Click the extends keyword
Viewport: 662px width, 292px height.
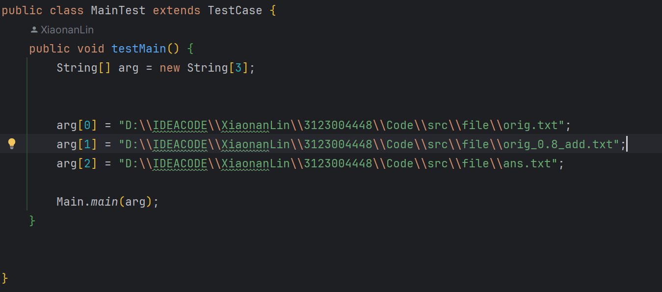pyautogui.click(x=177, y=11)
